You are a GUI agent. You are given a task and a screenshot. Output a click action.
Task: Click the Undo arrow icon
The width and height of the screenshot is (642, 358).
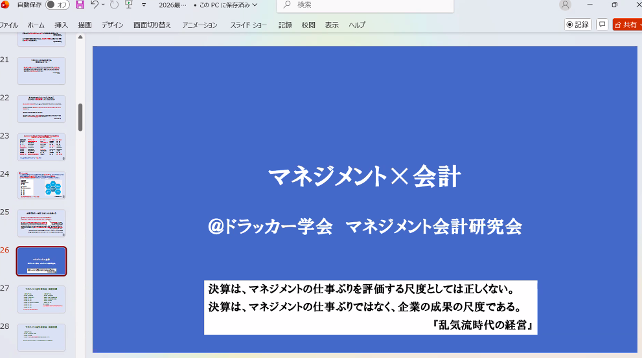click(x=95, y=5)
